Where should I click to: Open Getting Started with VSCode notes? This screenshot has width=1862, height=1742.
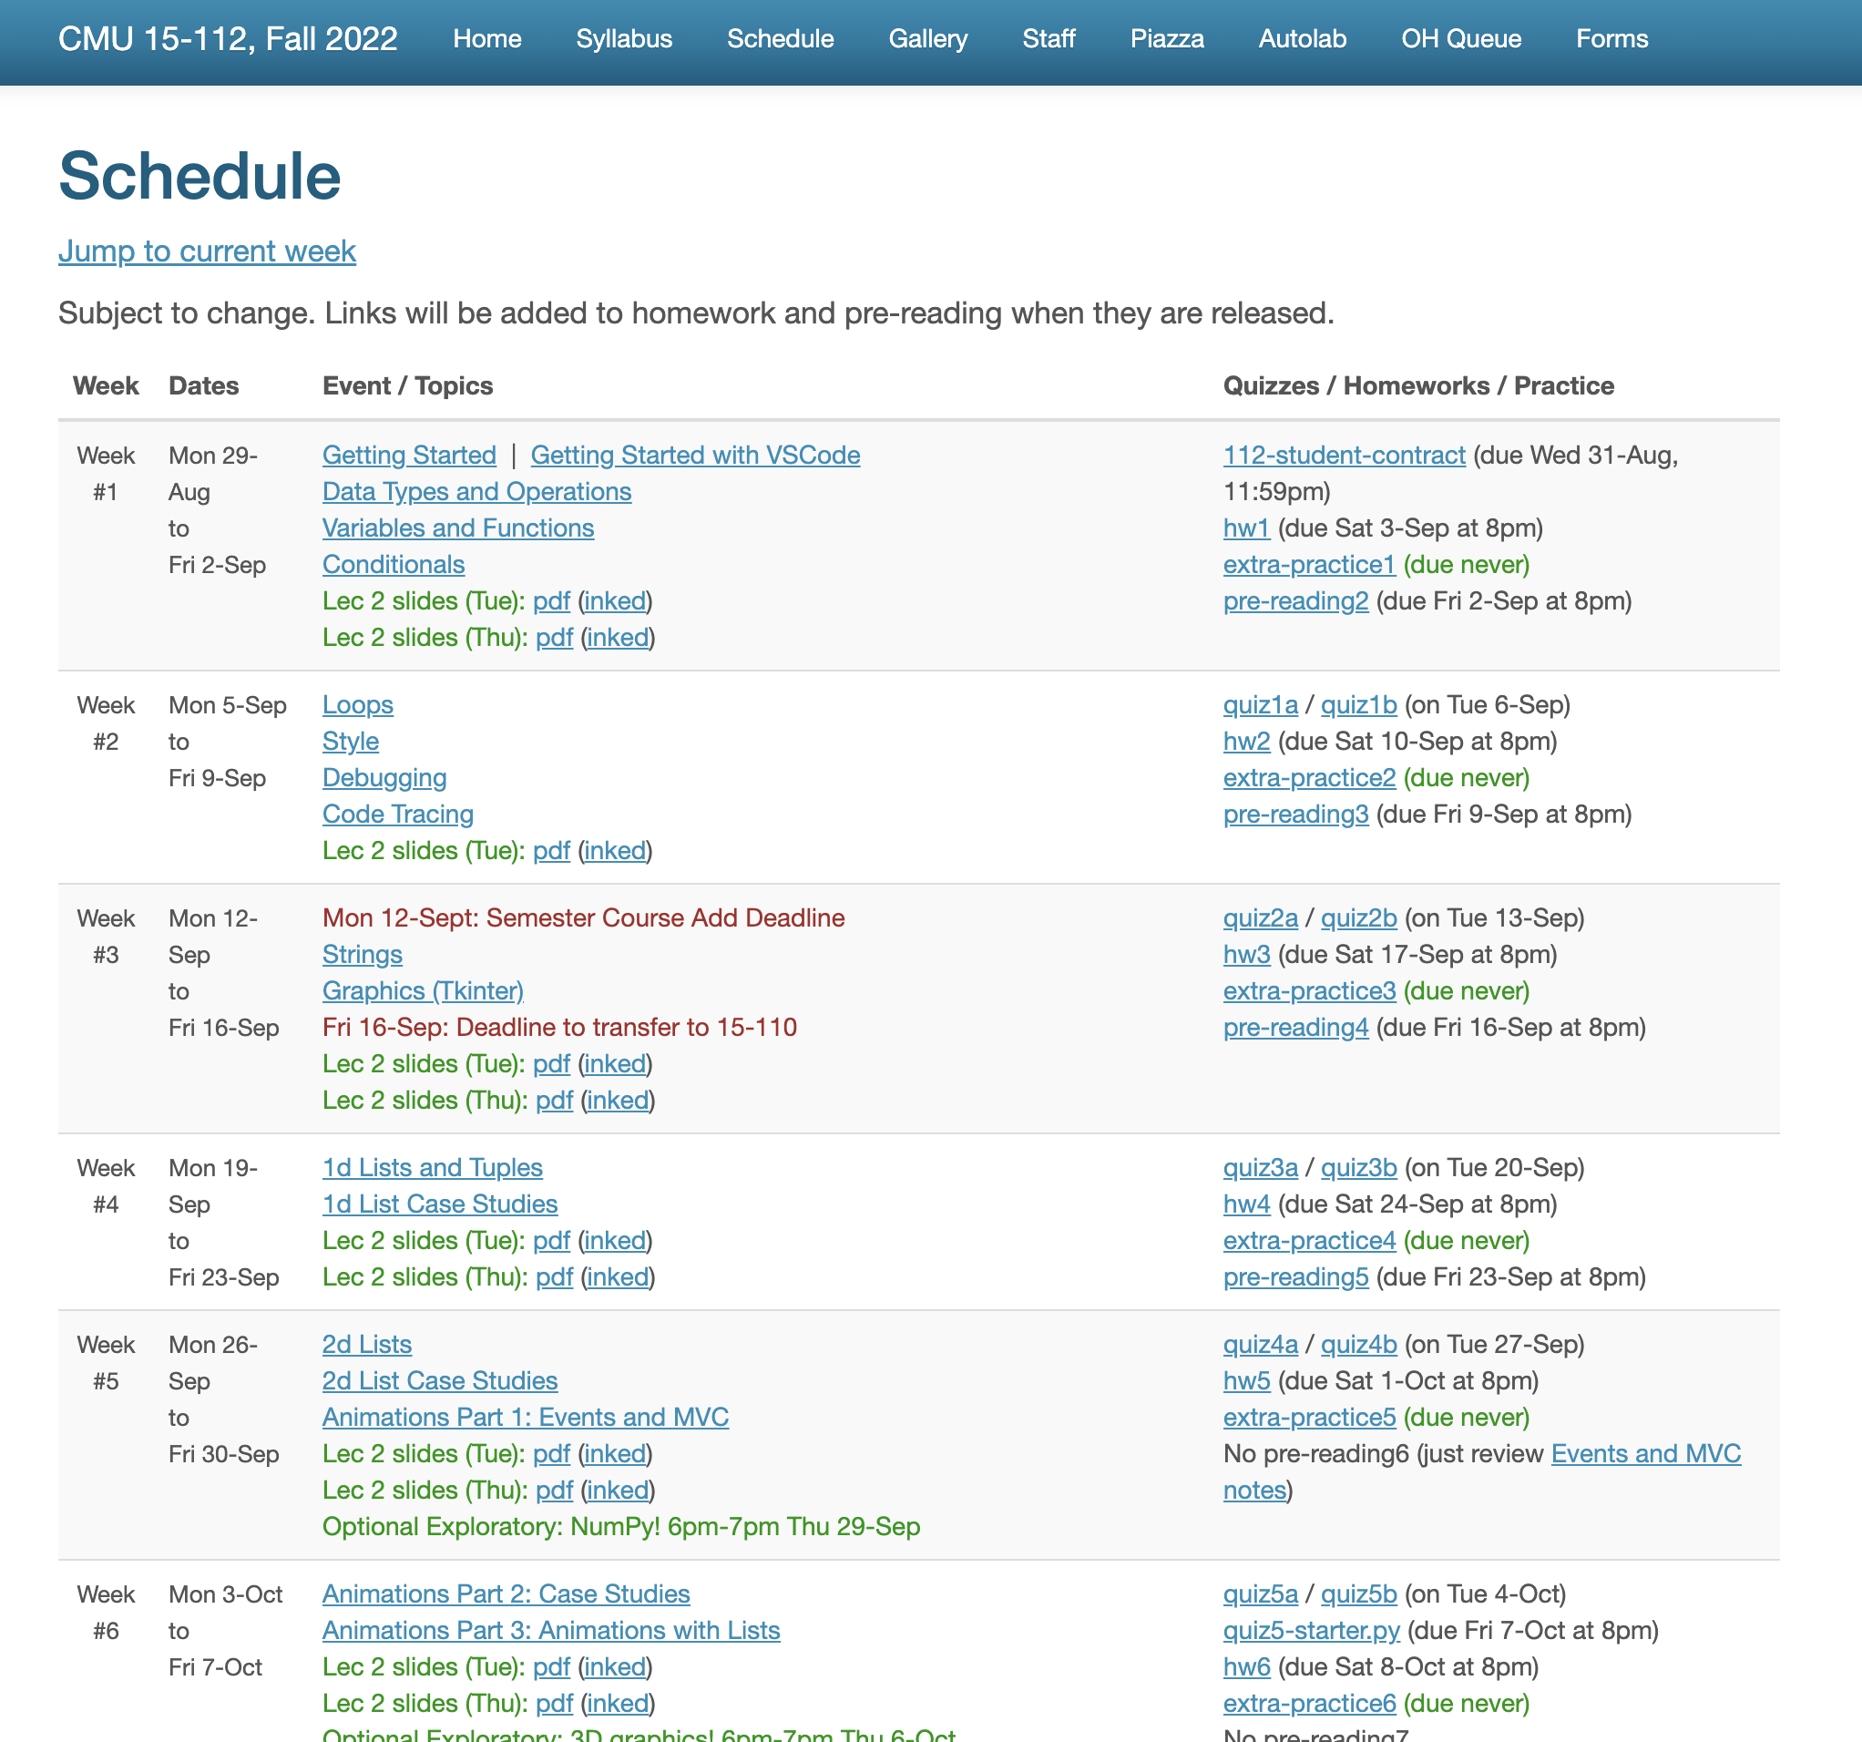click(695, 456)
